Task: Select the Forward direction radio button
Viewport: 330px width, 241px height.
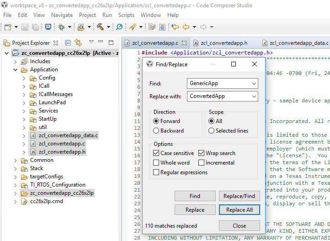Action: 156,121
